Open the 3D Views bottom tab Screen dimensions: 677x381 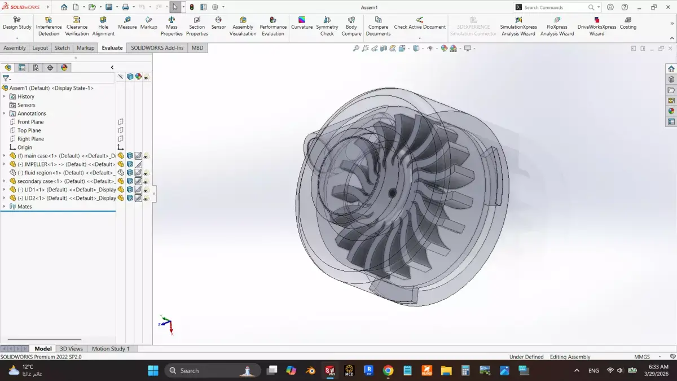(71, 349)
